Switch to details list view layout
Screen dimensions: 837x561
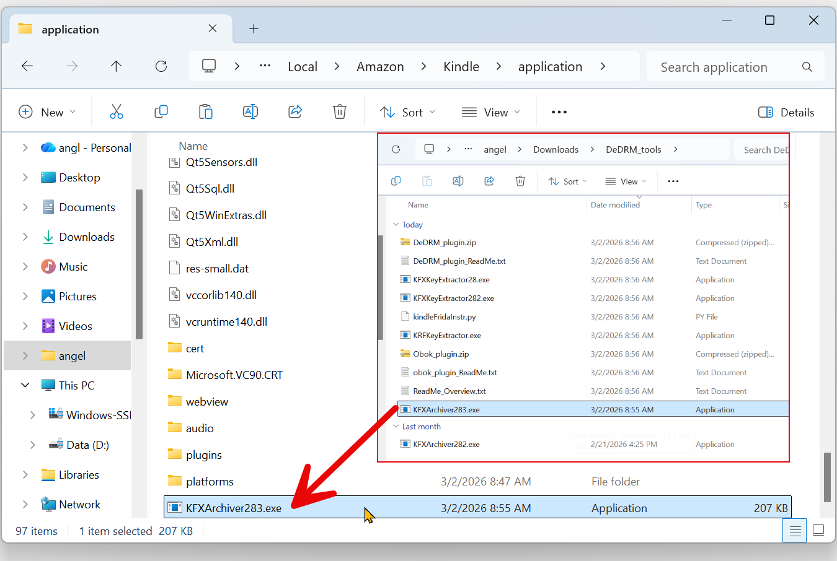tap(795, 531)
